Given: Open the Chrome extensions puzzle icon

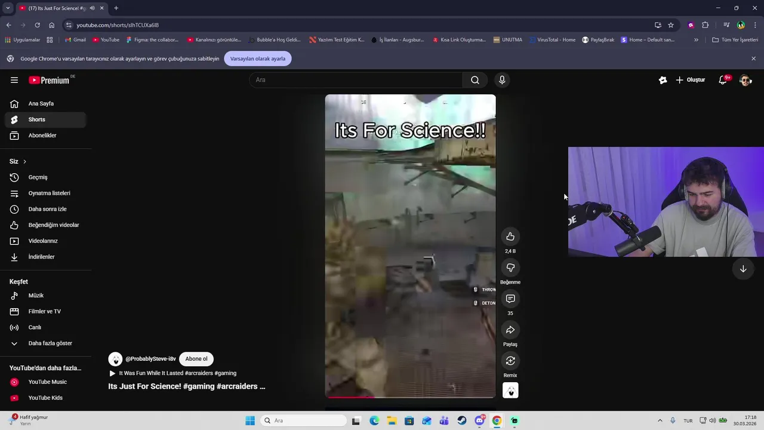Looking at the screenshot, I should tap(706, 25).
